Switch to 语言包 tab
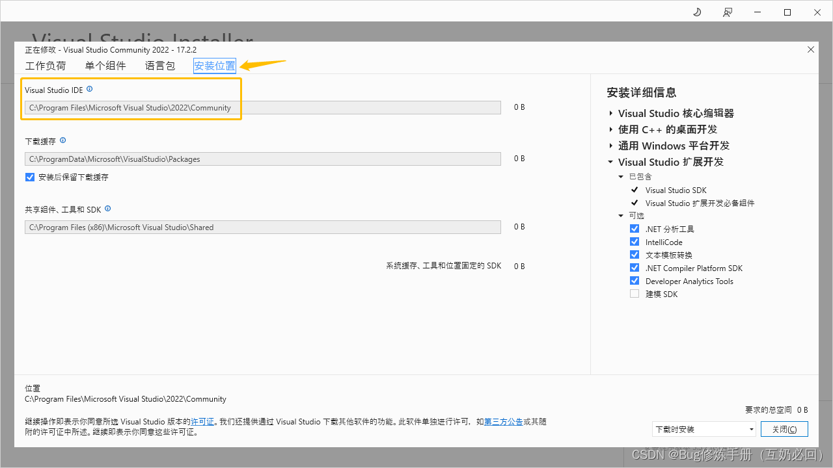This screenshot has height=468, width=833. click(x=160, y=66)
